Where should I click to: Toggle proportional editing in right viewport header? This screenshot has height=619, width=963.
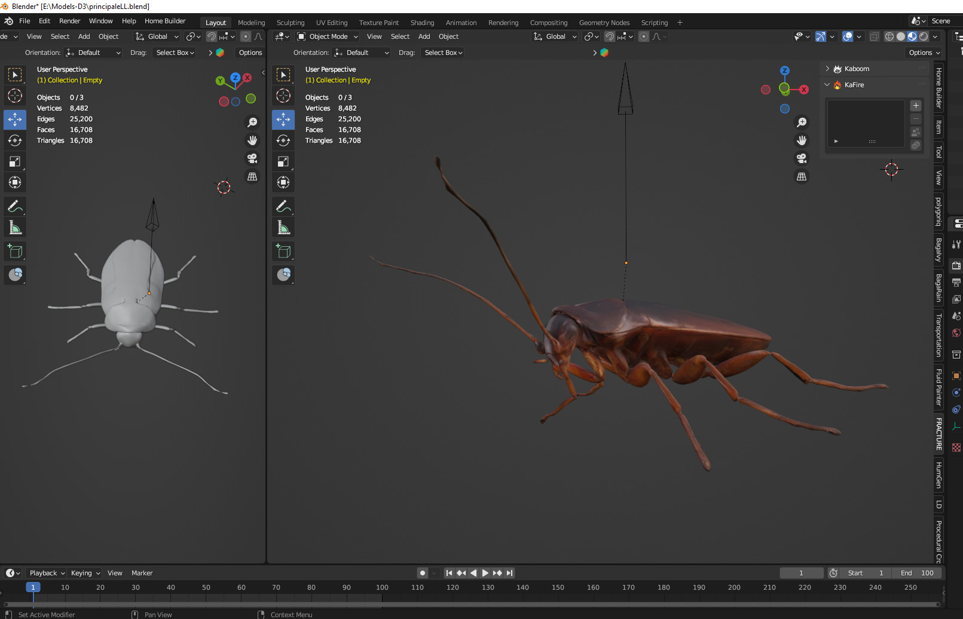click(x=644, y=36)
